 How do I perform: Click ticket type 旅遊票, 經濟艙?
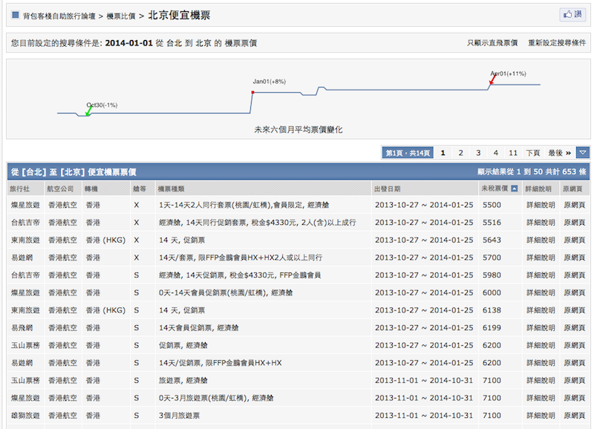183,380
